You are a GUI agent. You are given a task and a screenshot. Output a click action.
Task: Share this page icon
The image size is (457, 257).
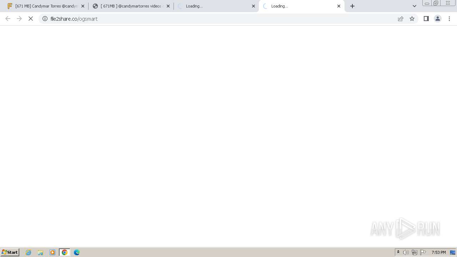(x=401, y=19)
